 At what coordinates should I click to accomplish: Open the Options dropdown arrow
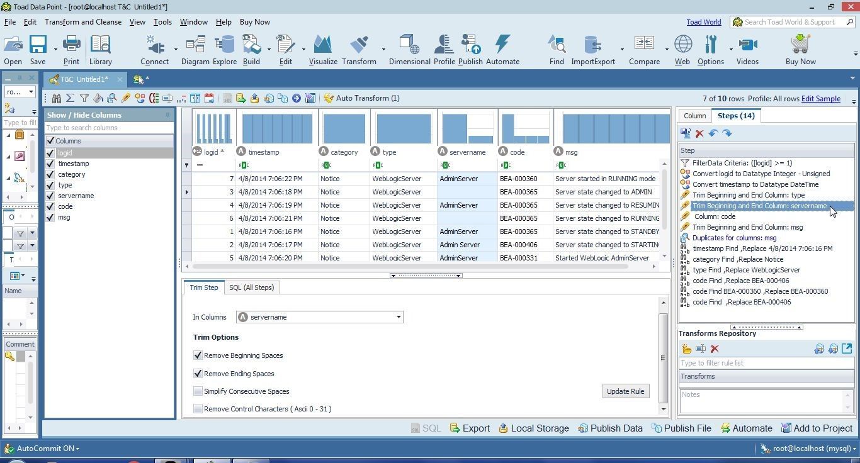(731, 49)
